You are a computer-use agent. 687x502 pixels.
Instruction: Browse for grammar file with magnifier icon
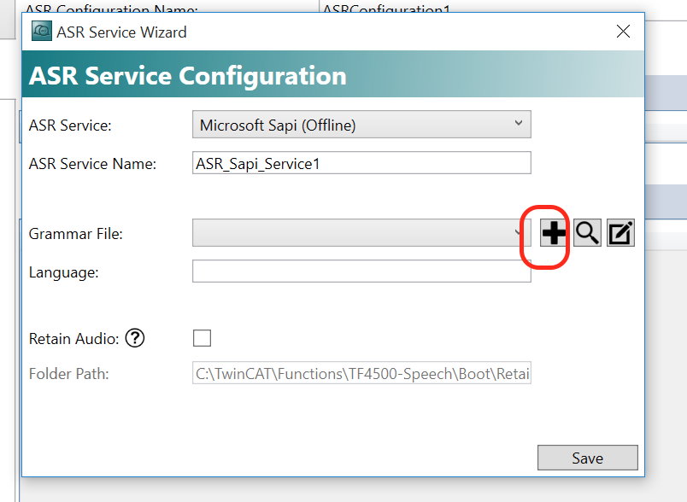(x=587, y=233)
